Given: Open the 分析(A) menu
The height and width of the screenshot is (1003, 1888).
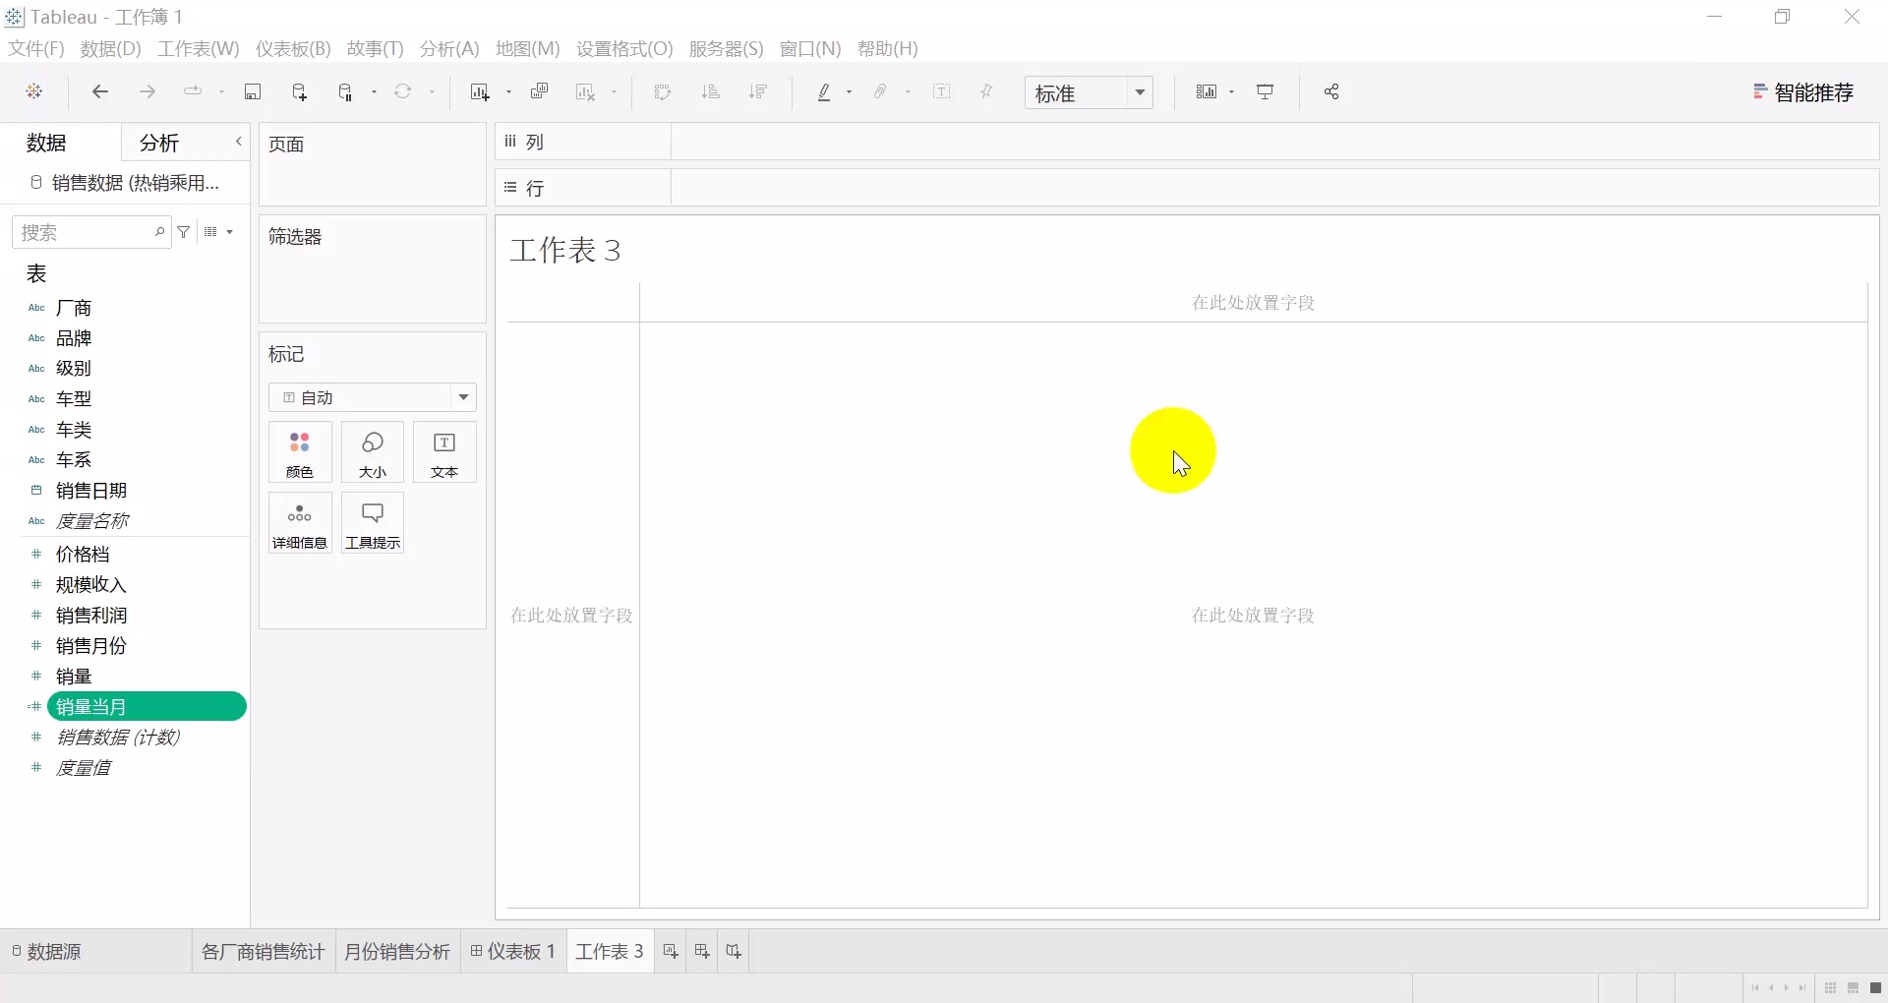Looking at the screenshot, I should [x=449, y=49].
